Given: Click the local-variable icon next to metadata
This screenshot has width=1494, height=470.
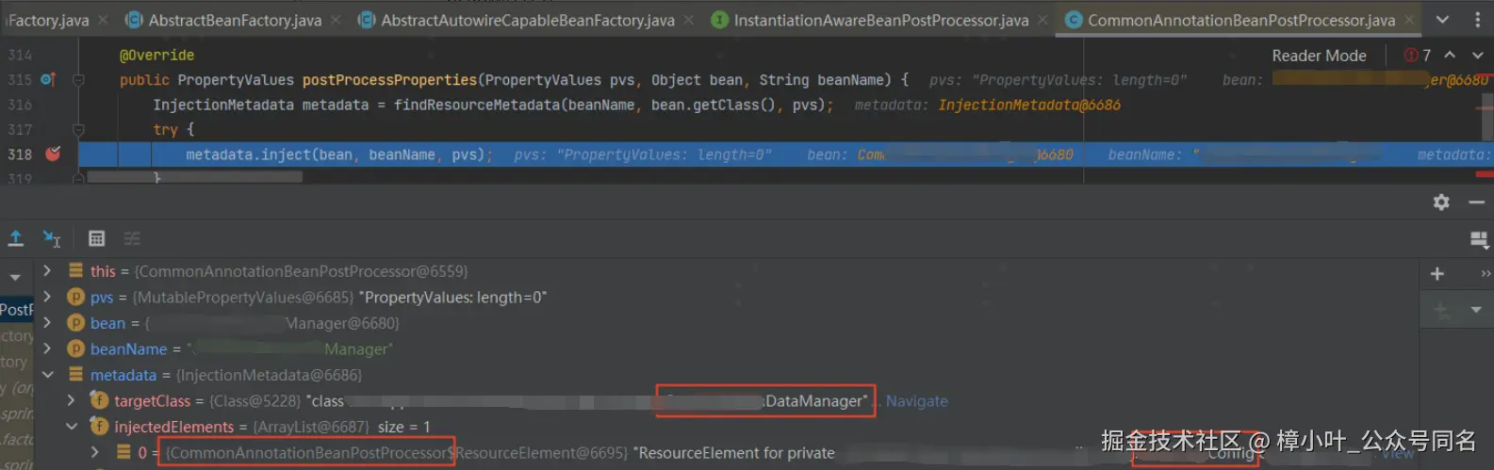Looking at the screenshot, I should click(x=76, y=375).
